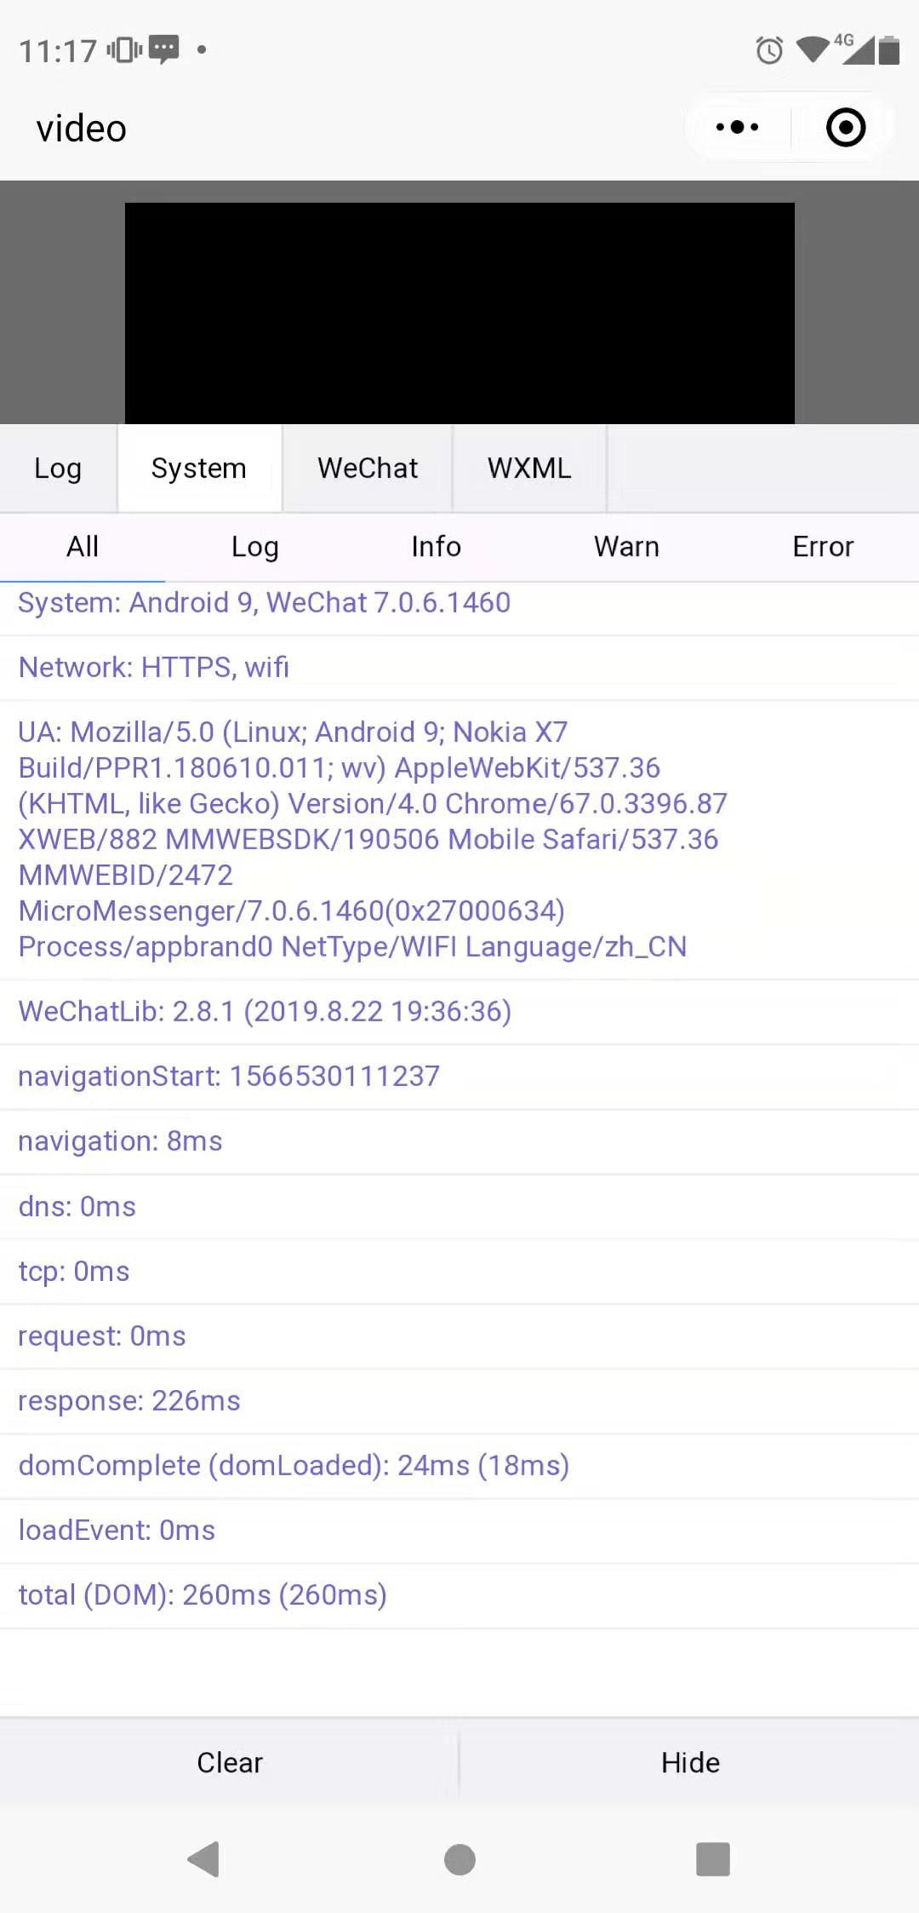Tap the Android recent apps square
Image resolution: width=919 pixels, height=1913 pixels.
[713, 1858]
